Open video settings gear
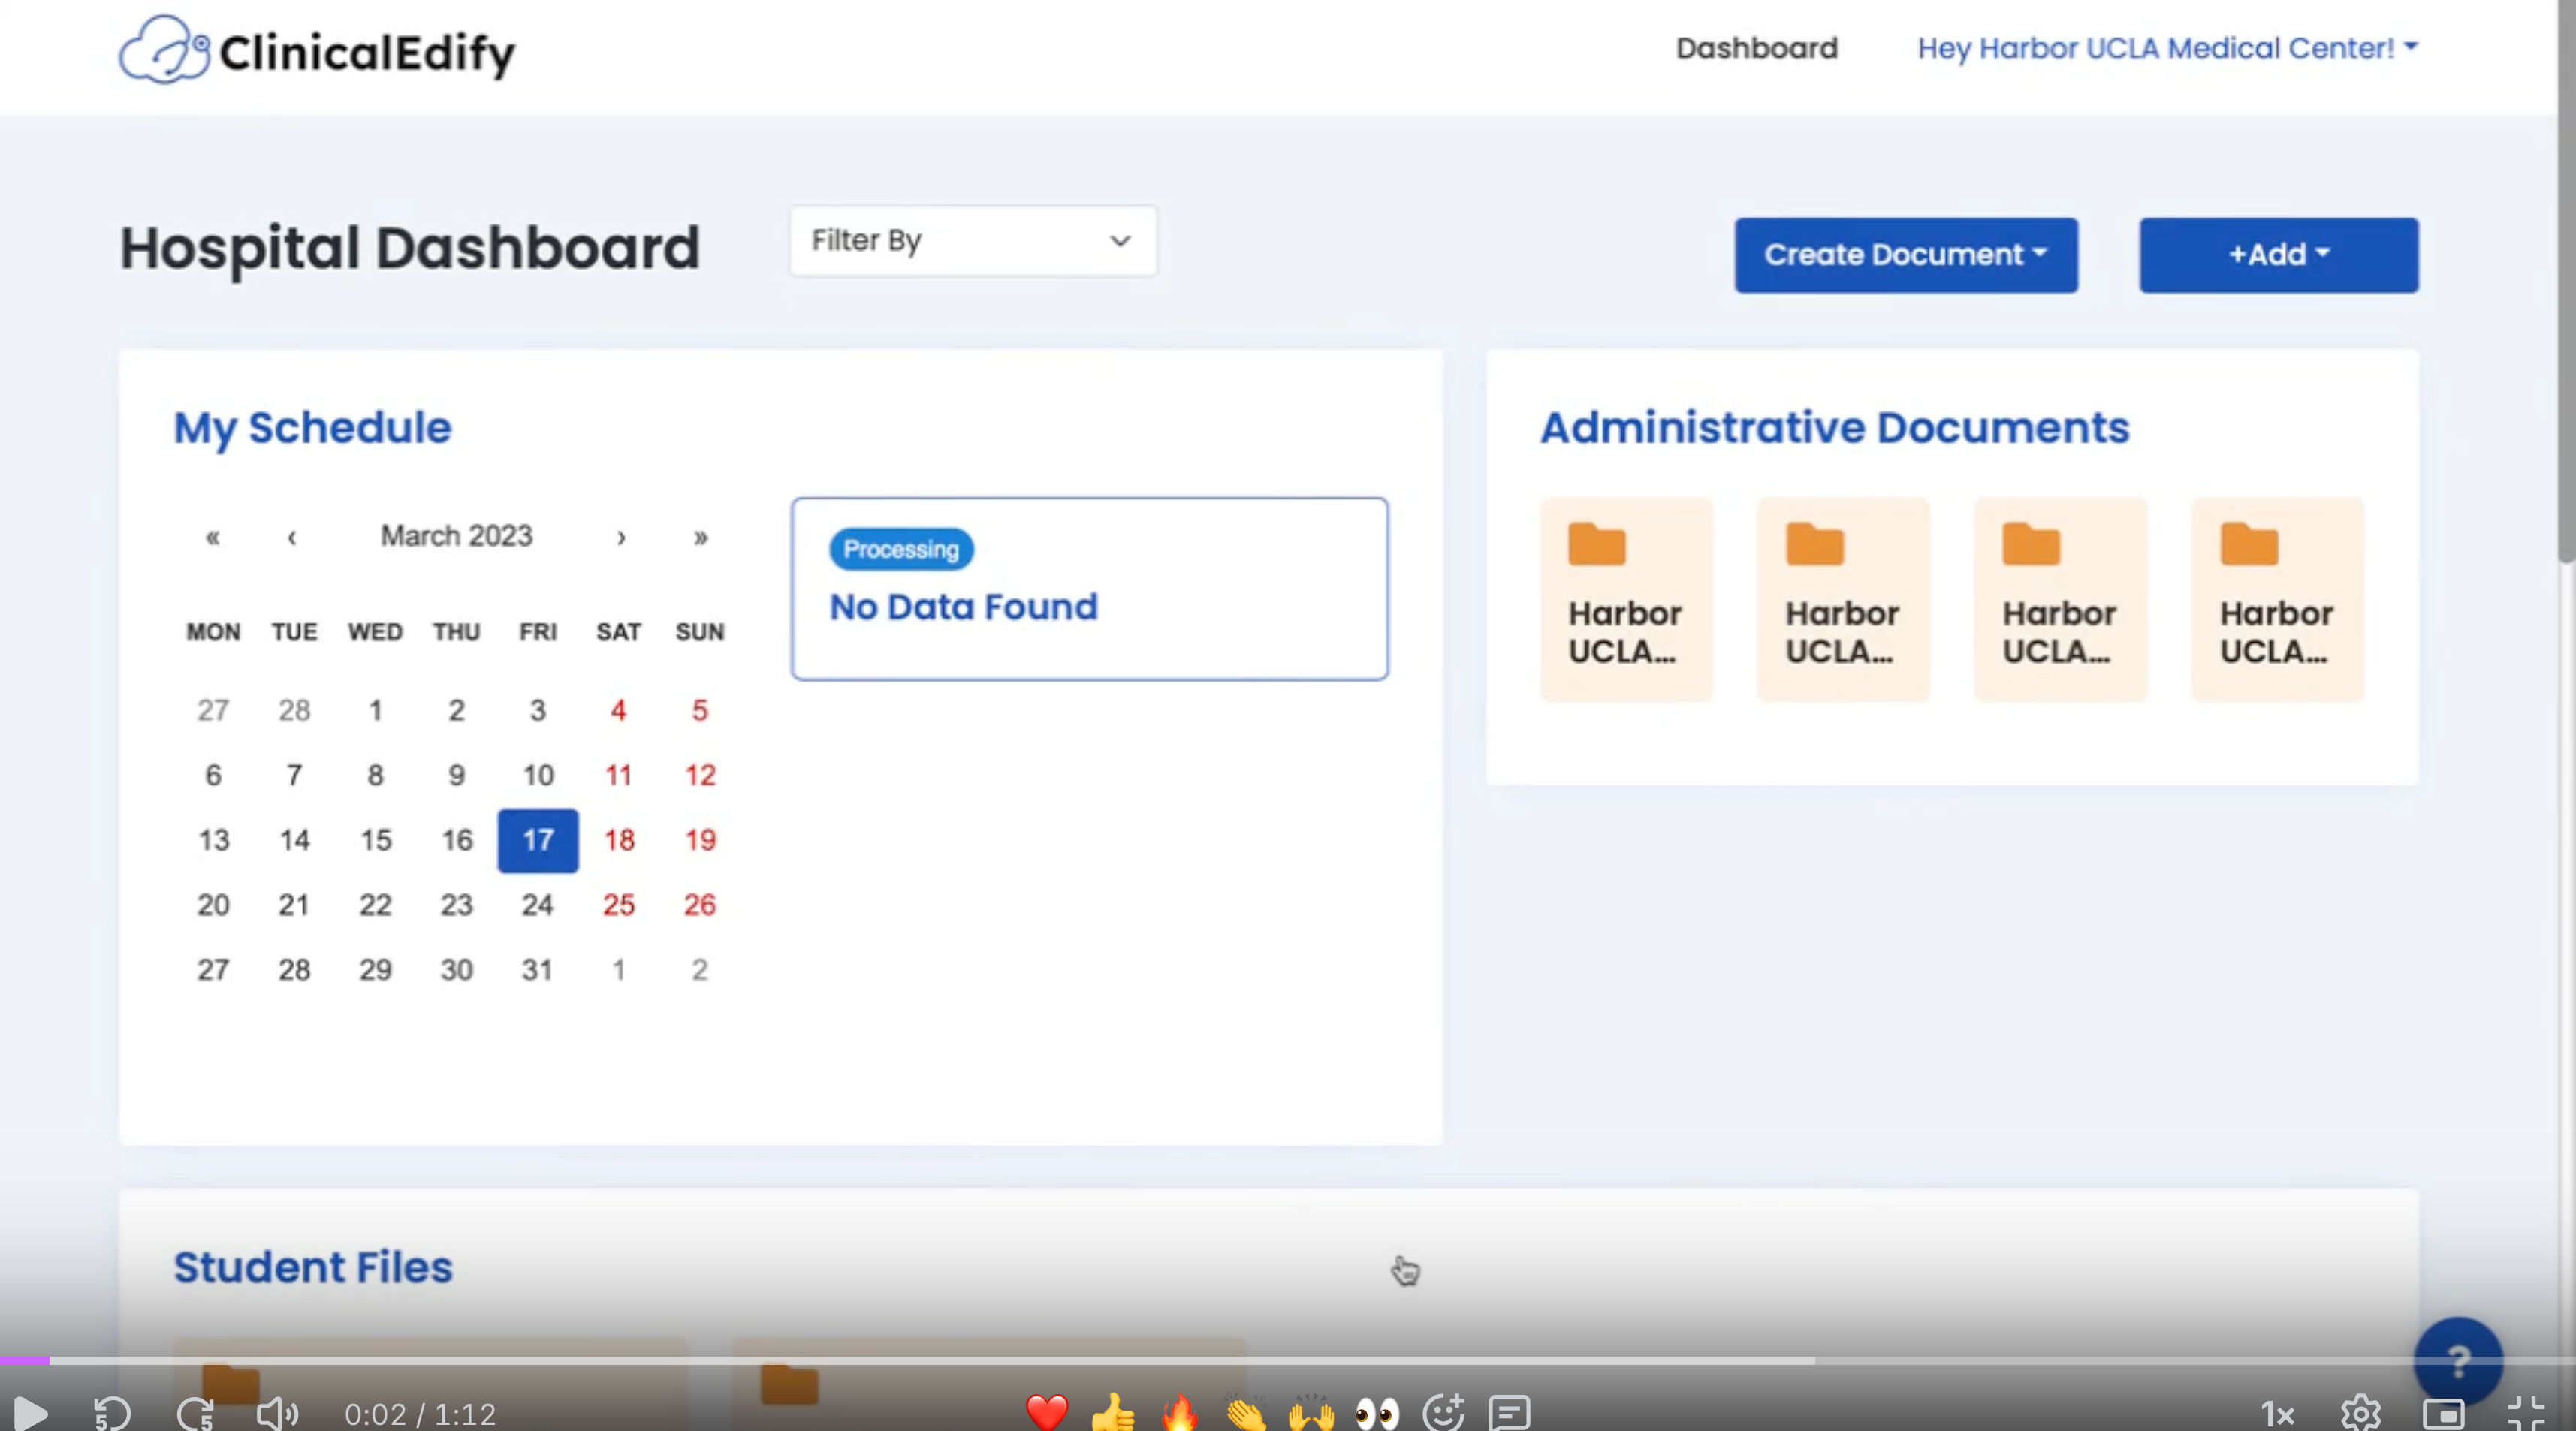The width and height of the screenshot is (2576, 1431). pos(2361,1413)
